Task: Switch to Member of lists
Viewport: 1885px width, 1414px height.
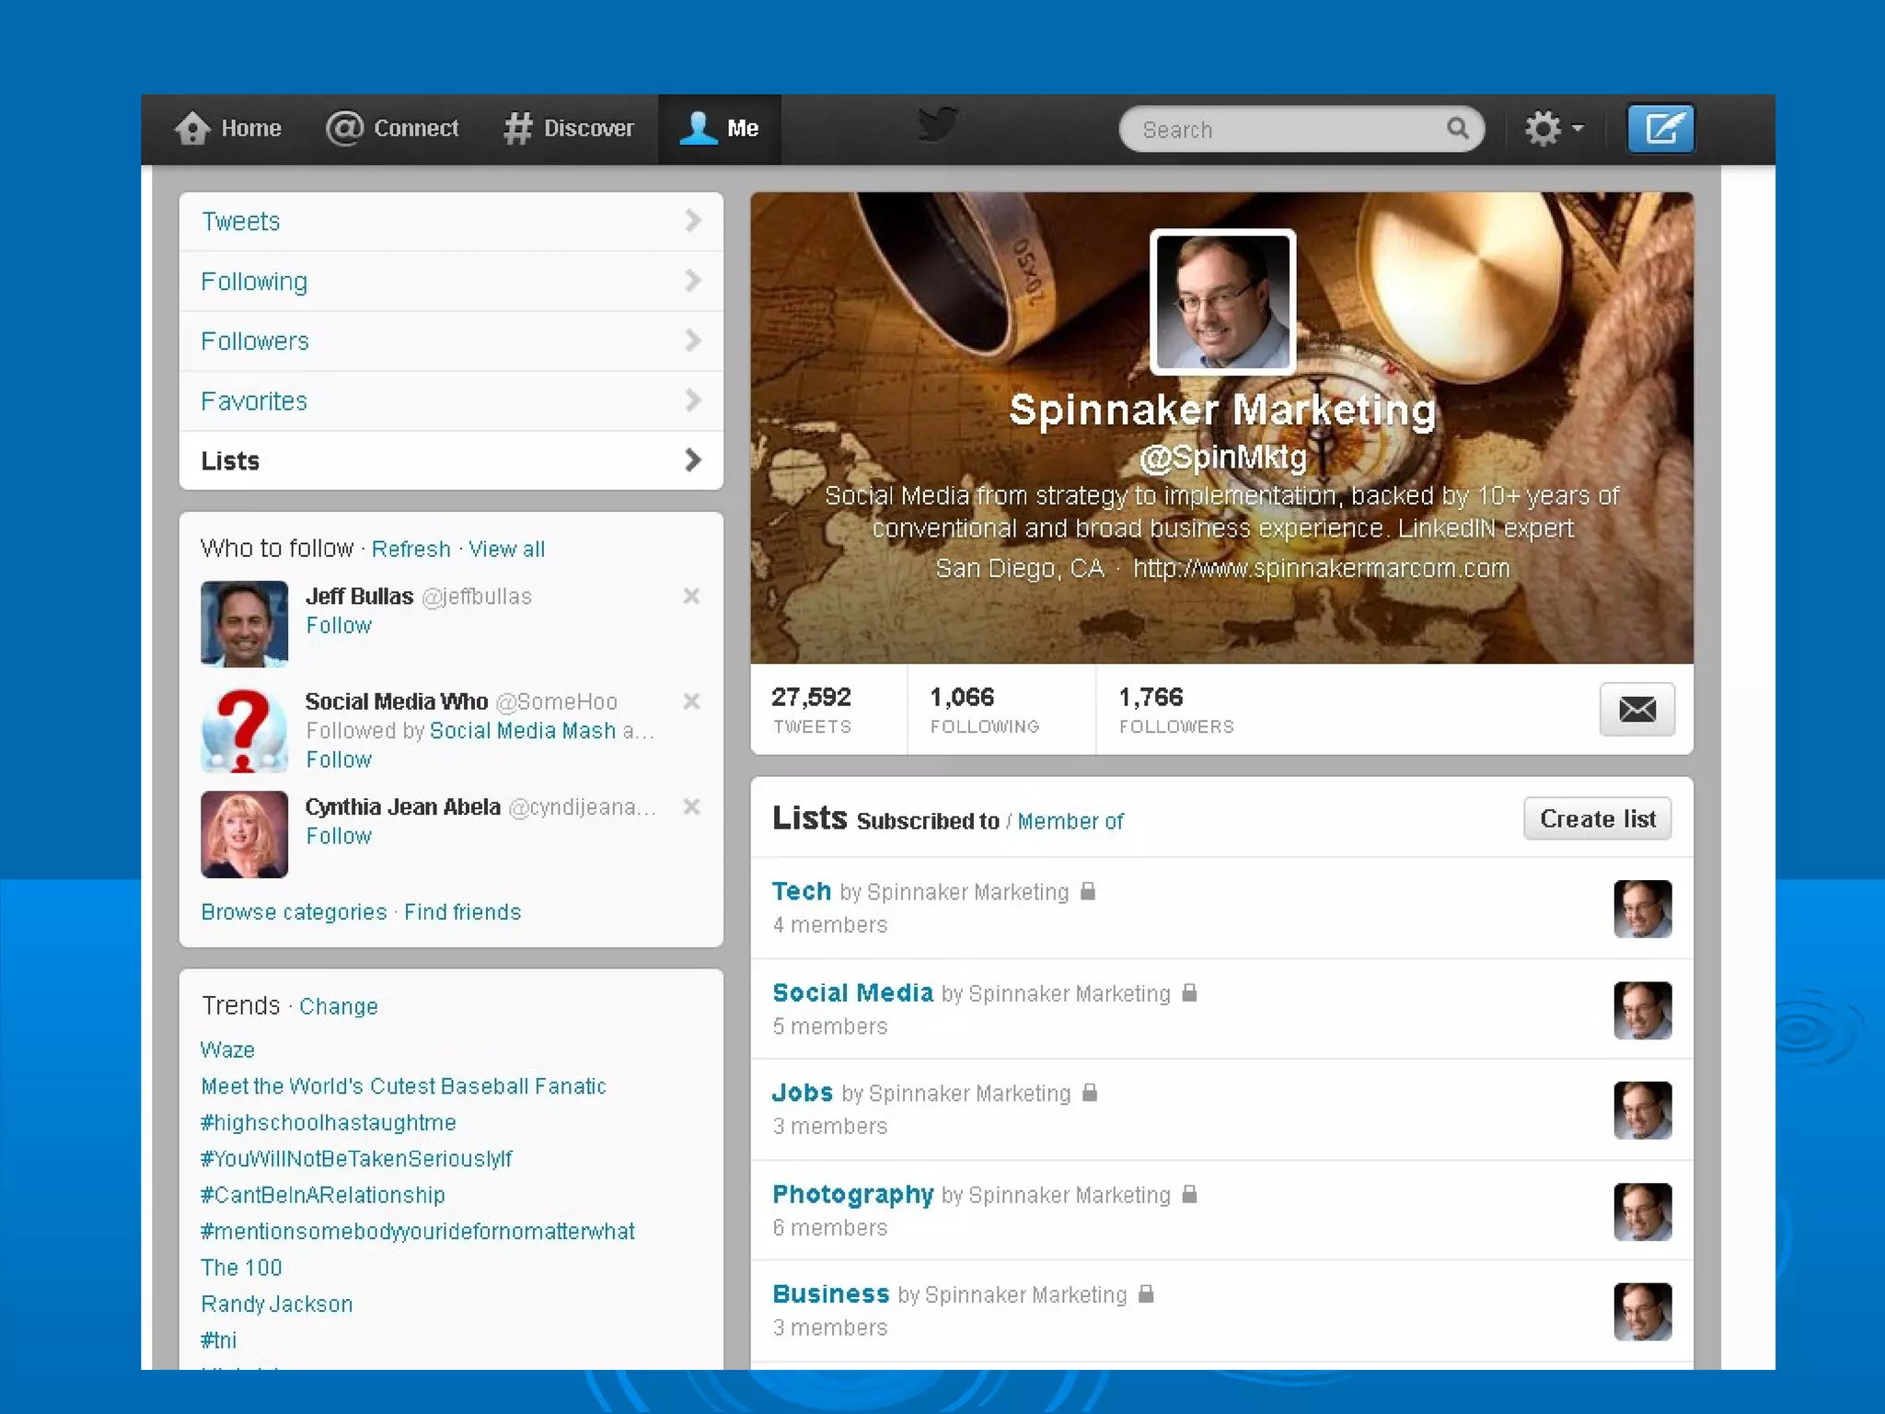Action: tap(1070, 821)
